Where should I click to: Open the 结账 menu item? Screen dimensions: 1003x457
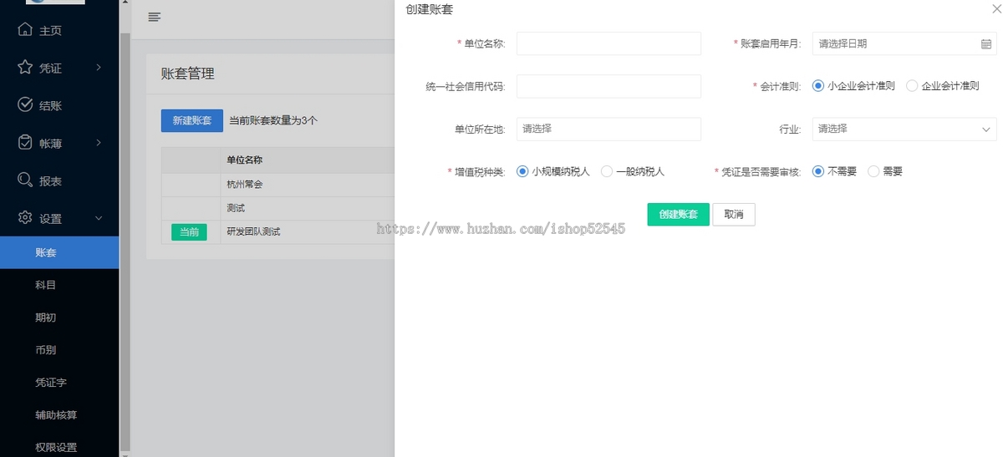coord(59,105)
